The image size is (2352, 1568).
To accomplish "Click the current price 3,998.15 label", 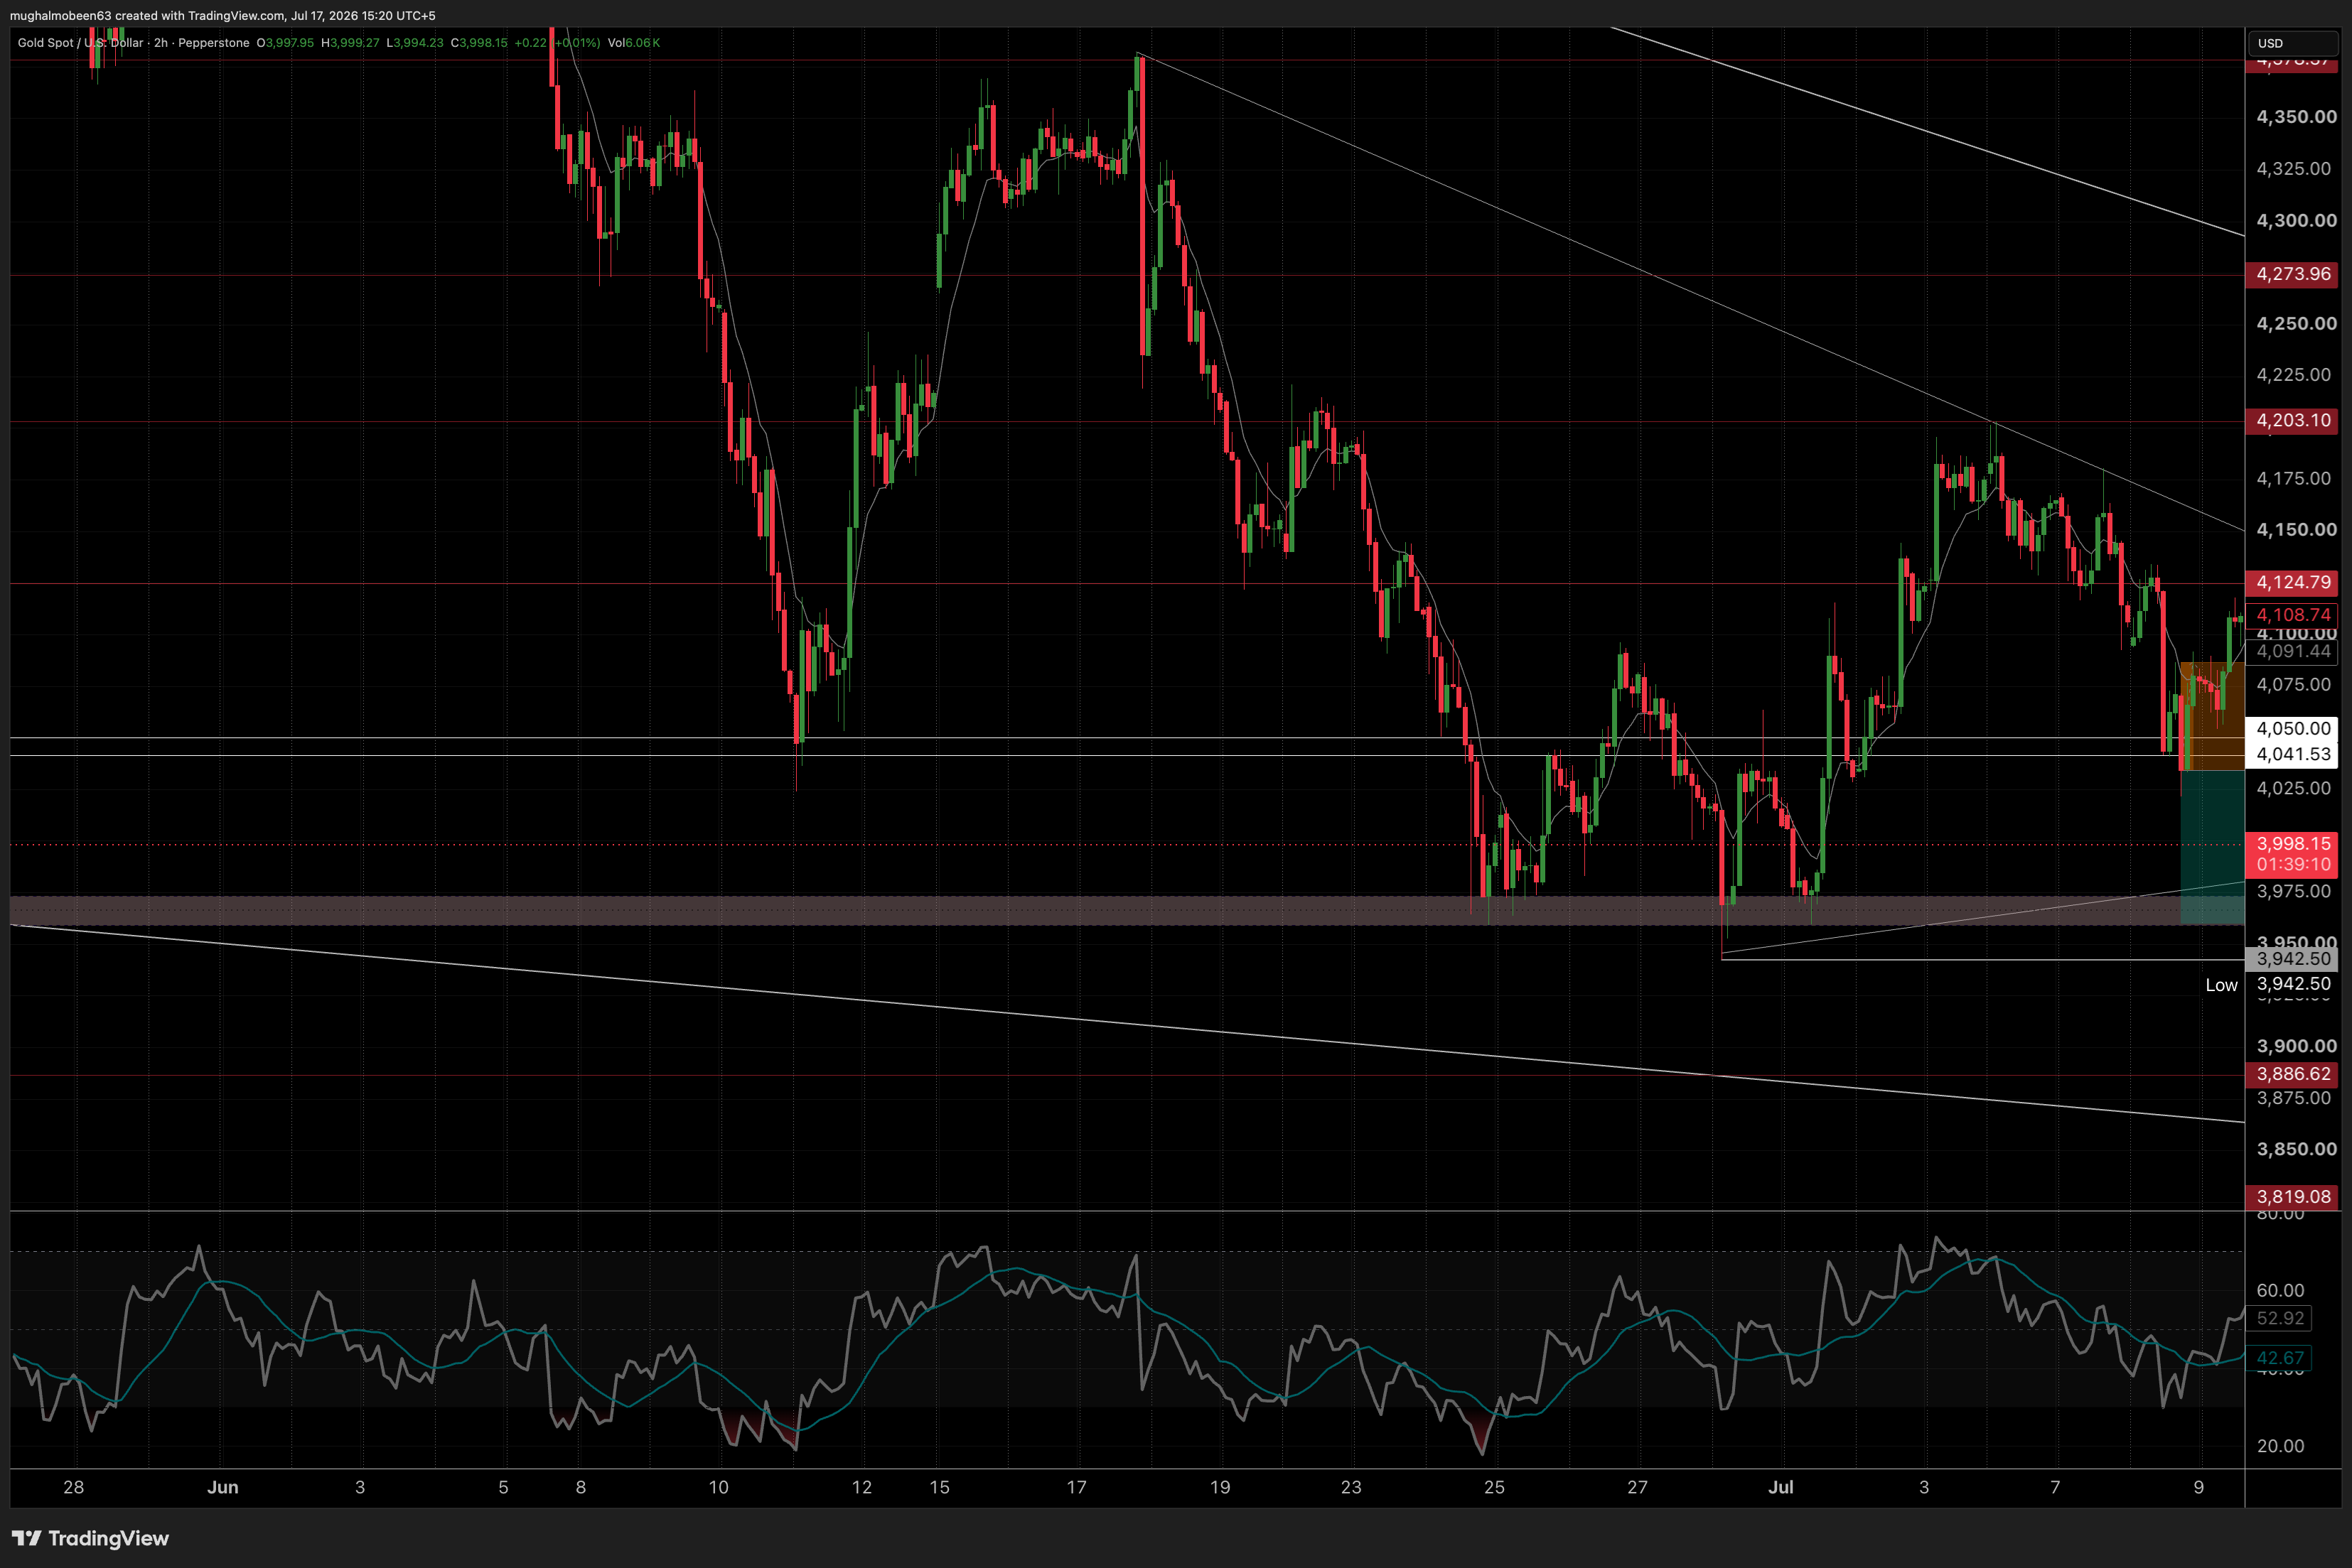I will (x=2292, y=844).
